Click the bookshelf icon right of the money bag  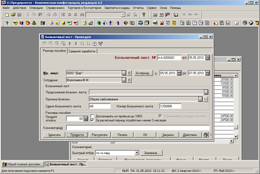(43, 23)
